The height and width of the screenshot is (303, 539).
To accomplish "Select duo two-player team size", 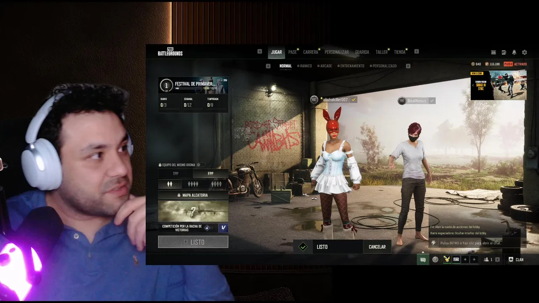I will coord(170,184).
